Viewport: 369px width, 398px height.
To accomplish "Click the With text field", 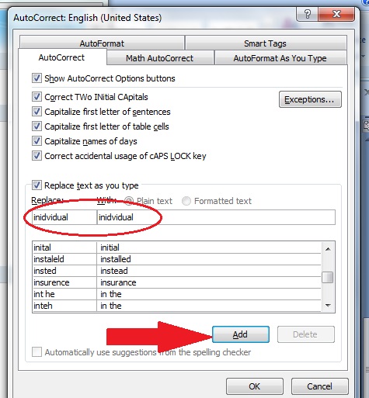I will pyautogui.click(x=216, y=217).
